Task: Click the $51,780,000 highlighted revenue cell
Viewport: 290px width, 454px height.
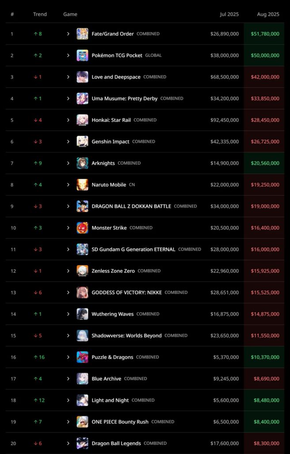Action: (x=265, y=34)
